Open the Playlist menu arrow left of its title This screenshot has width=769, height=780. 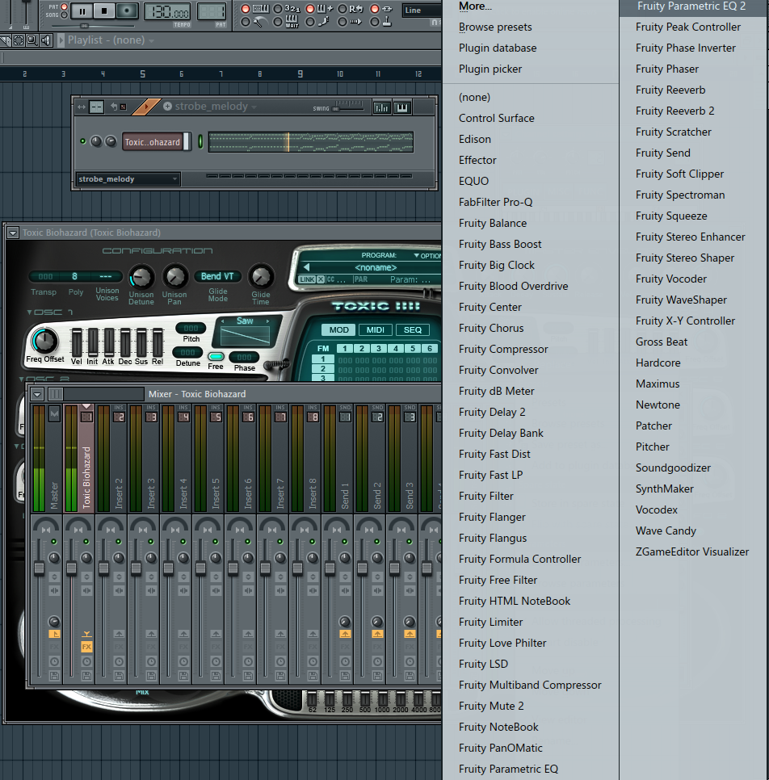[x=61, y=40]
